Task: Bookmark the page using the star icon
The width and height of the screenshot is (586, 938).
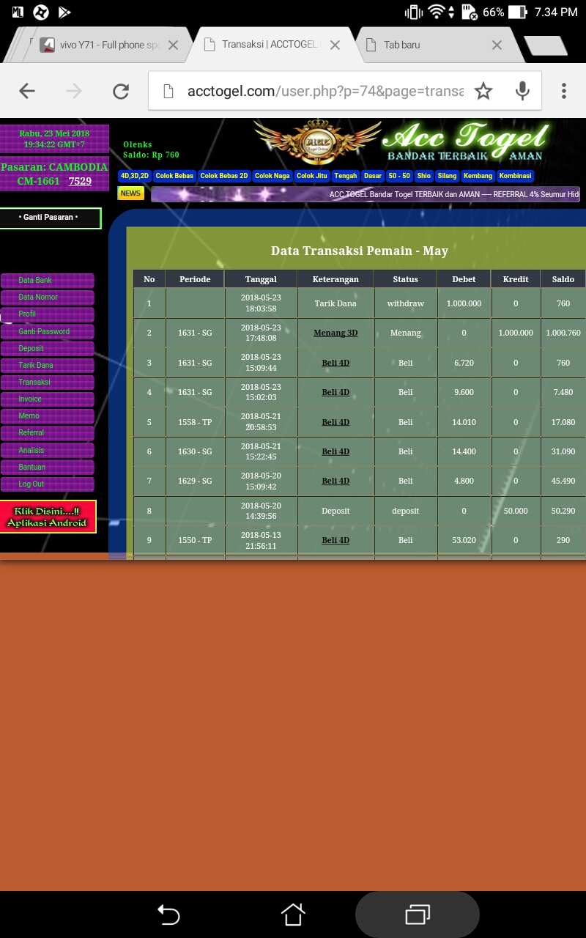Action: 483,91
